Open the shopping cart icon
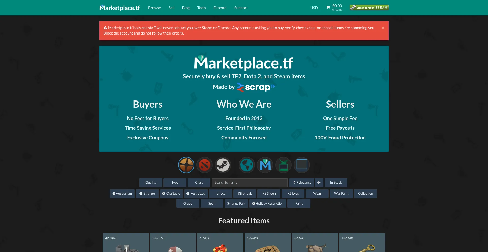 pos(328,8)
